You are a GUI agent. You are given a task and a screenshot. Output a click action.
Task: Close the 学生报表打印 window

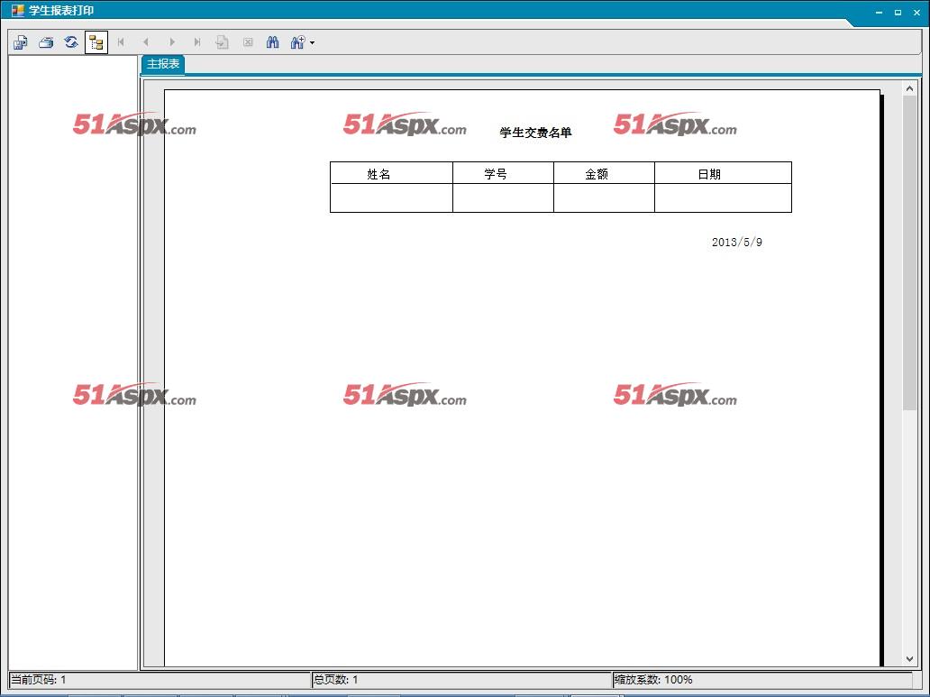coord(917,12)
